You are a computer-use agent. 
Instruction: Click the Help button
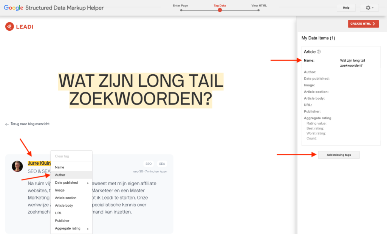coord(346,8)
